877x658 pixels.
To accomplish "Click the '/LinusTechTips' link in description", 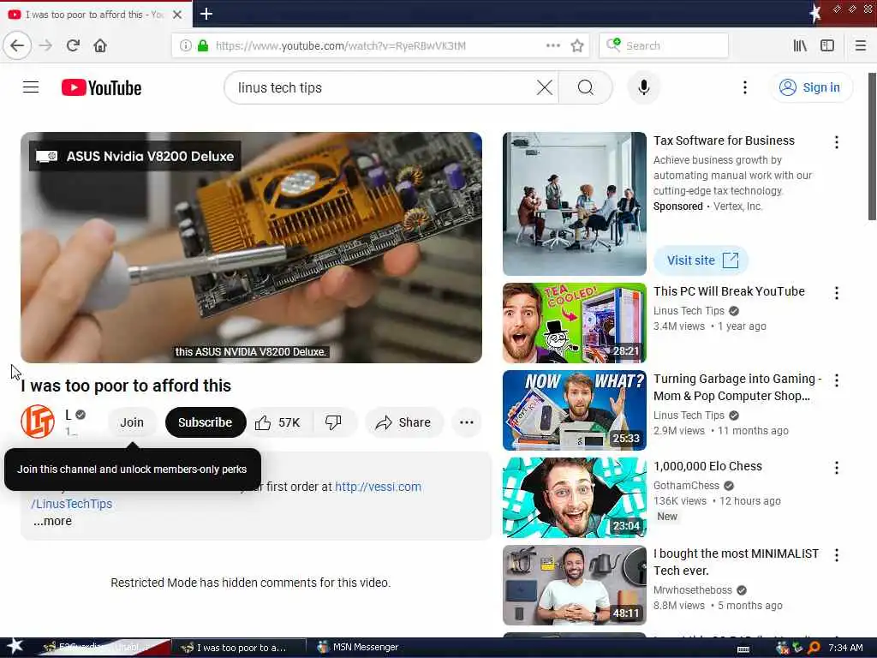I will tap(72, 504).
